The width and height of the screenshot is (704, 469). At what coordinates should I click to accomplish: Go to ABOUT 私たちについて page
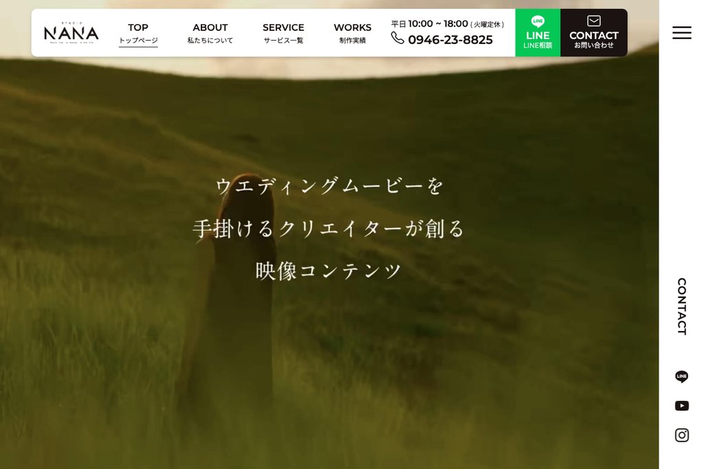click(x=210, y=33)
